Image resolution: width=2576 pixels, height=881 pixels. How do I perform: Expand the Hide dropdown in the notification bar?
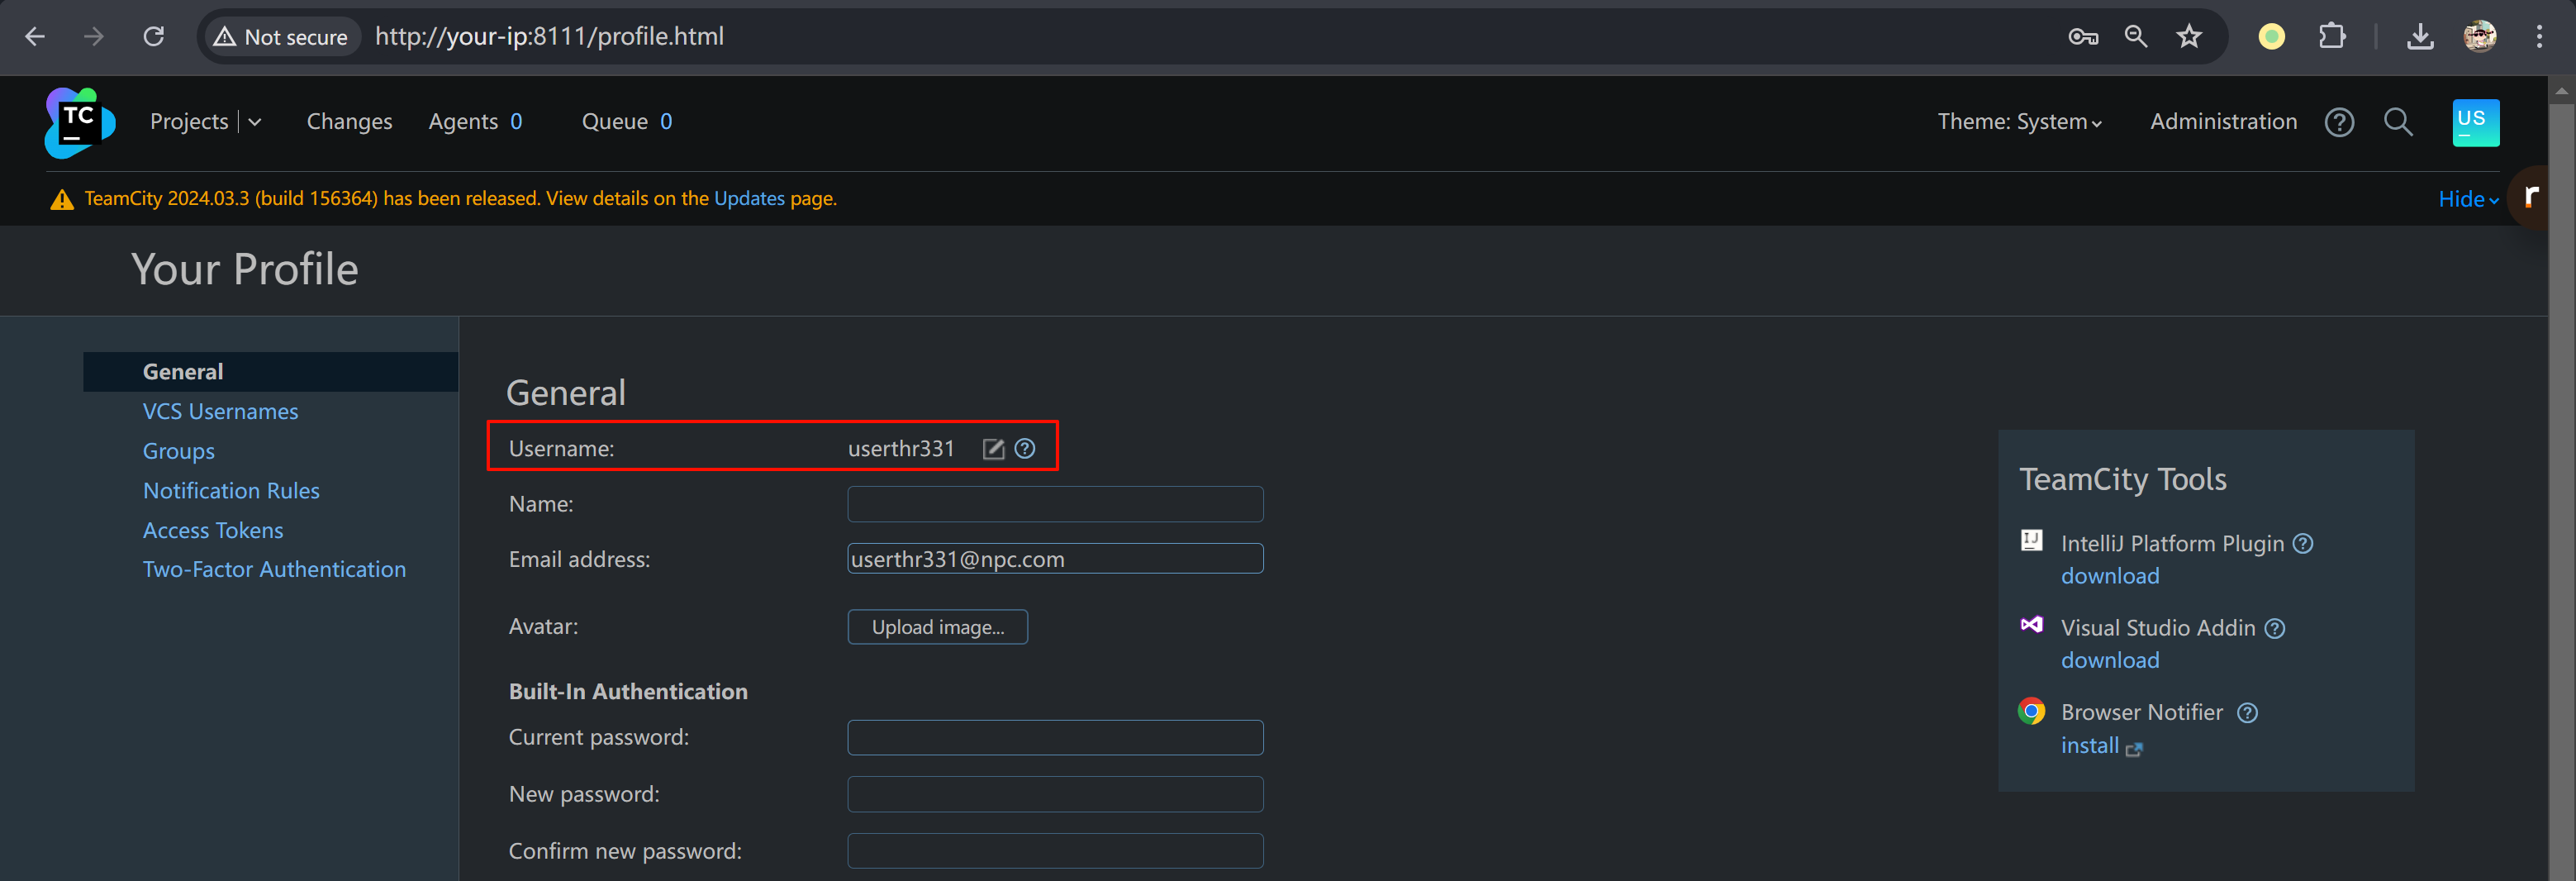(x=2467, y=199)
